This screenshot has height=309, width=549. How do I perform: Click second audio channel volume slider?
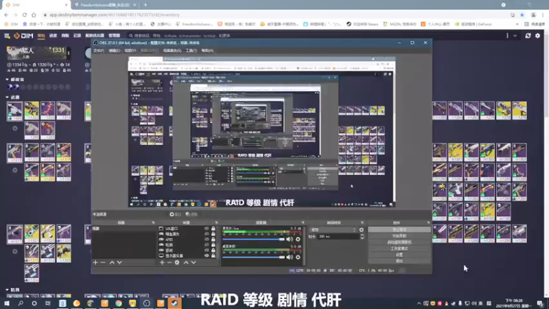tap(253, 257)
